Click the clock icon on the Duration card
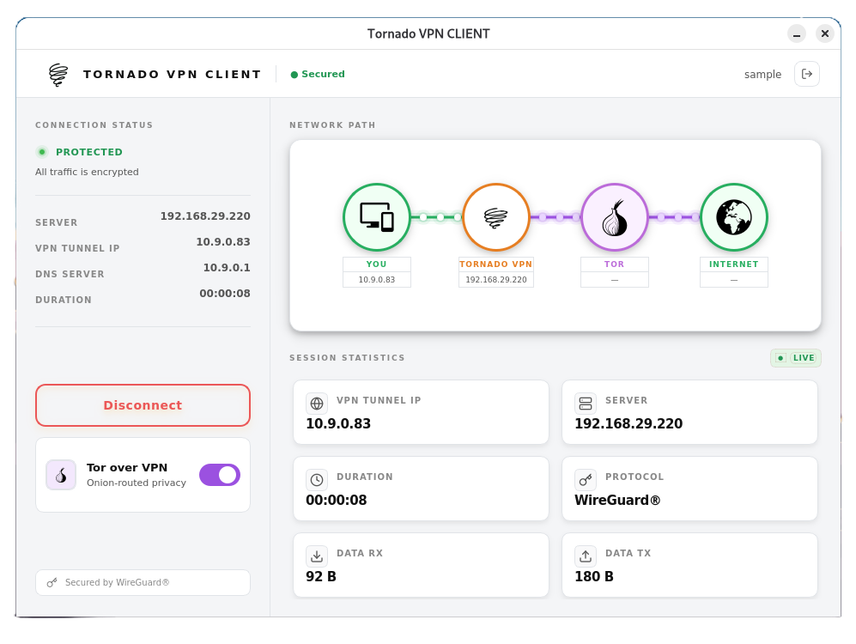This screenshot has height=644, width=856. (317, 479)
